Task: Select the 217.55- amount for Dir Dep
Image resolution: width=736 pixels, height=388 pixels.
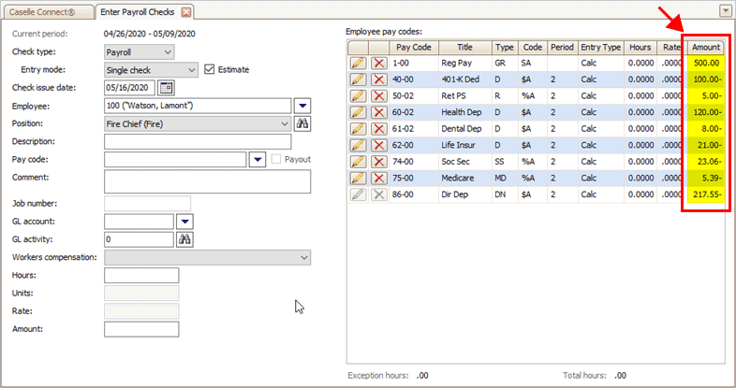Action: (x=705, y=194)
